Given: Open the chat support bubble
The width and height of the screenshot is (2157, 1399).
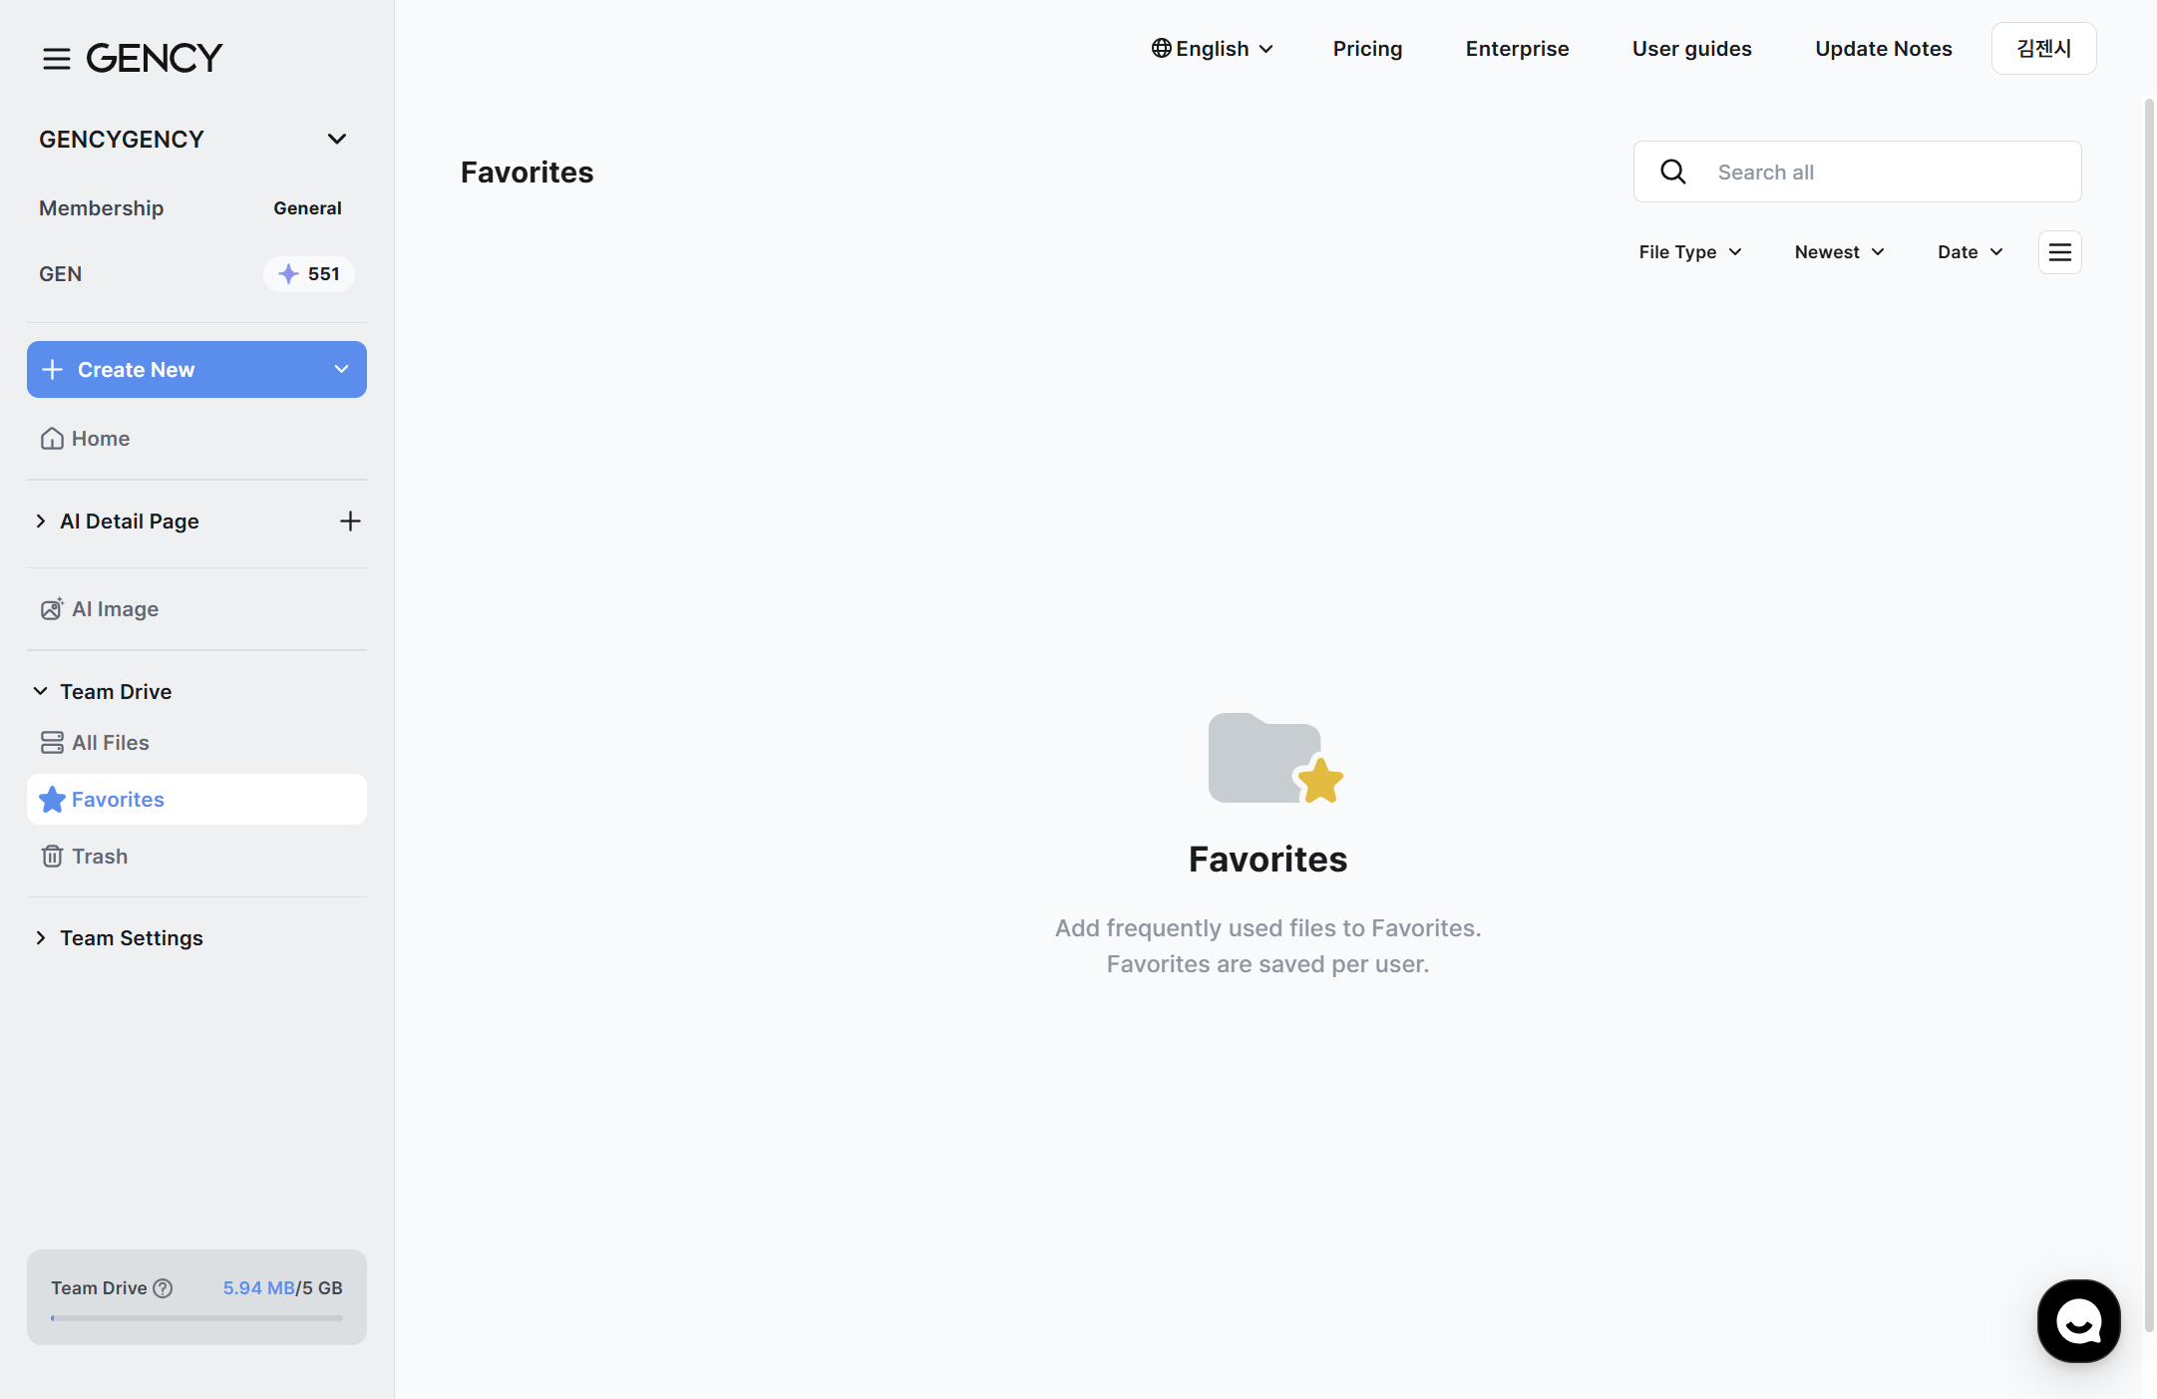Looking at the screenshot, I should point(2078,1321).
